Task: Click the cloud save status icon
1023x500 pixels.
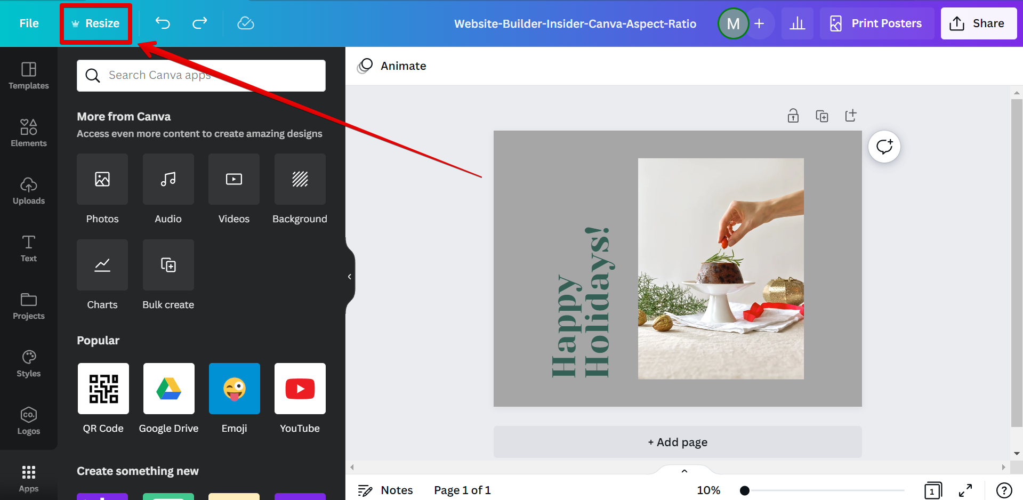Action: click(245, 23)
